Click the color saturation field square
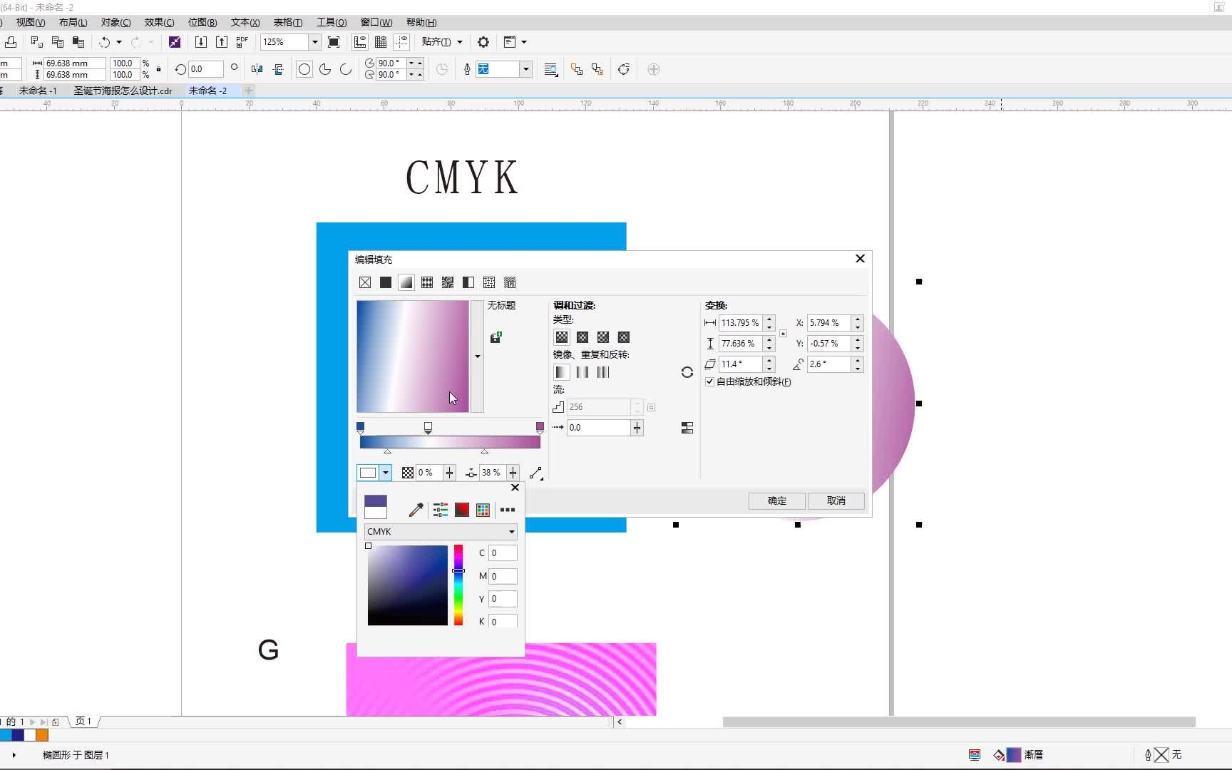Screen dimensions: 1232x770 point(408,585)
